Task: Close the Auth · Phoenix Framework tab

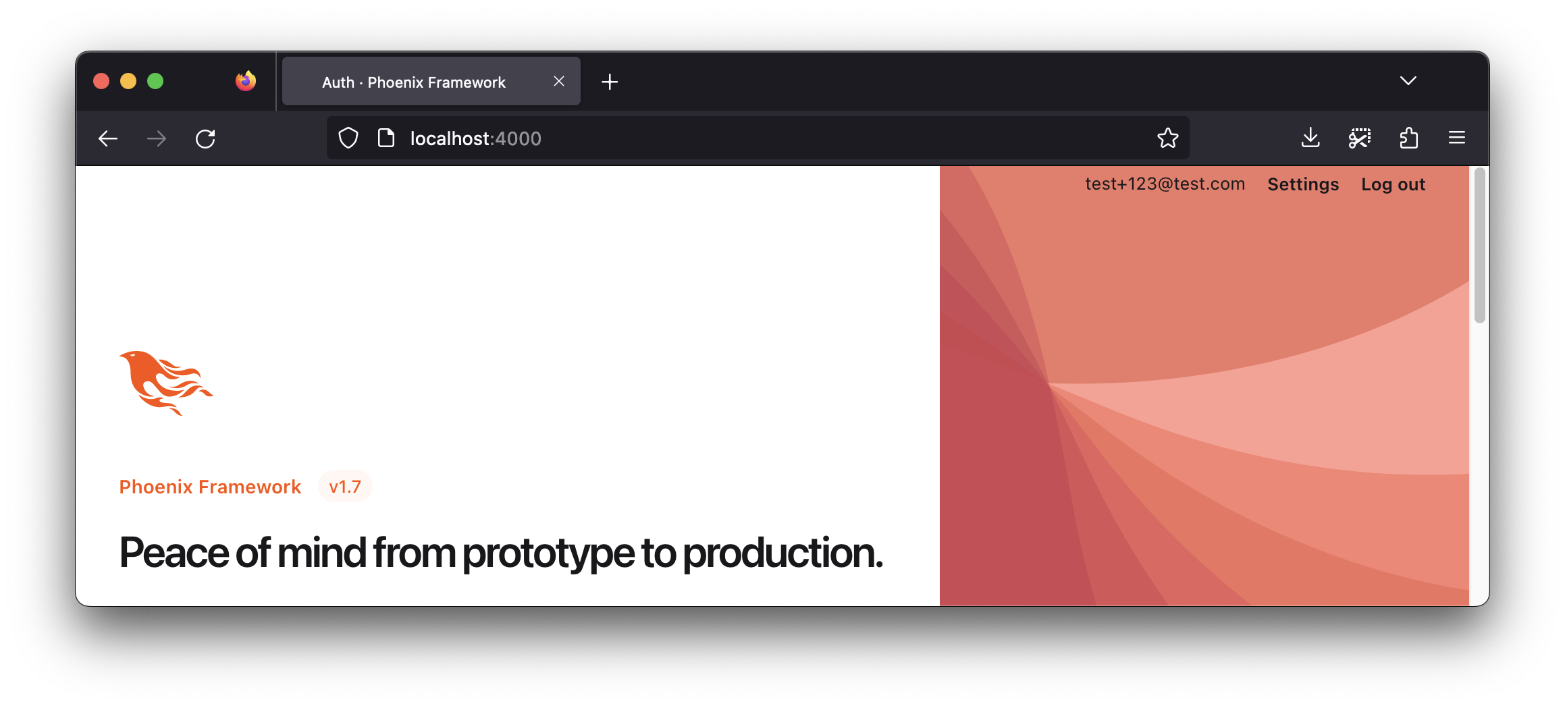Action: point(559,81)
